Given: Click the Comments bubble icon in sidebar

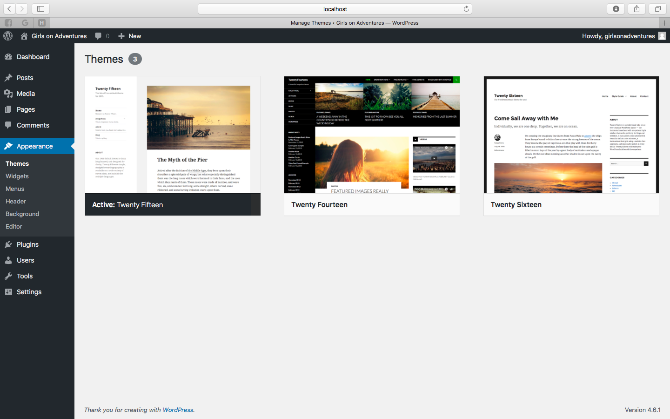Looking at the screenshot, I should (x=8, y=125).
